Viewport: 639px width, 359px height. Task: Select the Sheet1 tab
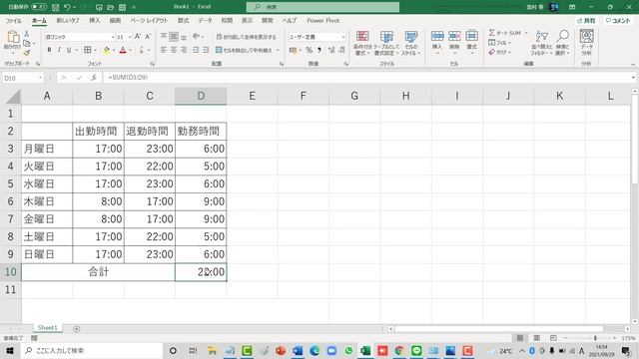48,328
